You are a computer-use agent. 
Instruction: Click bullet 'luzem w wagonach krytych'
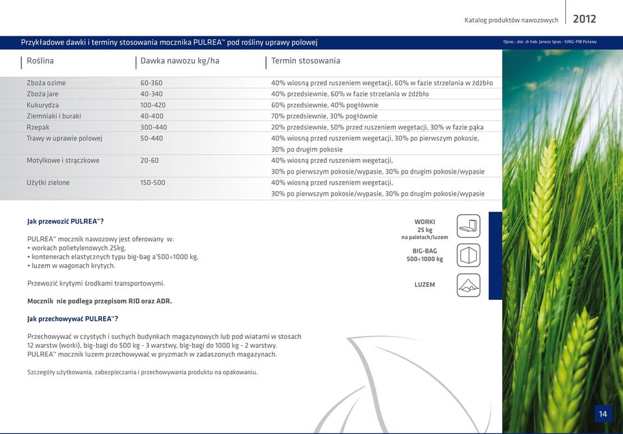71,266
